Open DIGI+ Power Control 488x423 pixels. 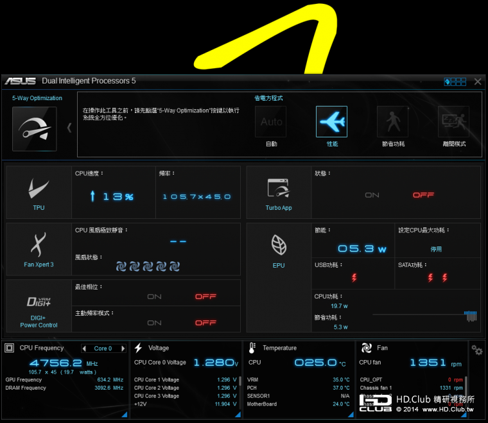39,306
